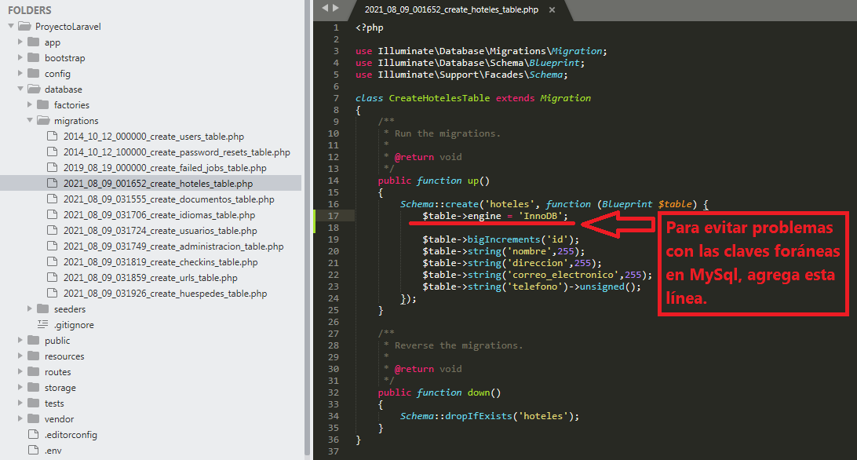Click the bootstrap folder icon

click(x=33, y=58)
